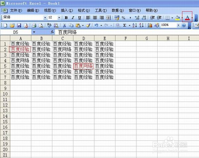Viewport: 199px width, 158px height.
Task: Open the Zoom 100% dropdown
Action: (178, 25)
